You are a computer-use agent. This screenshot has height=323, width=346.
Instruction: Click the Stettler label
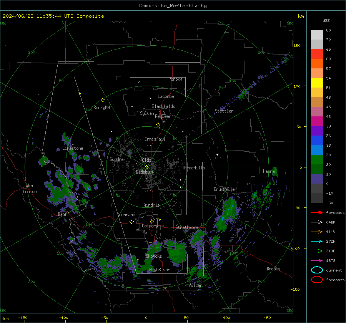tap(224, 111)
